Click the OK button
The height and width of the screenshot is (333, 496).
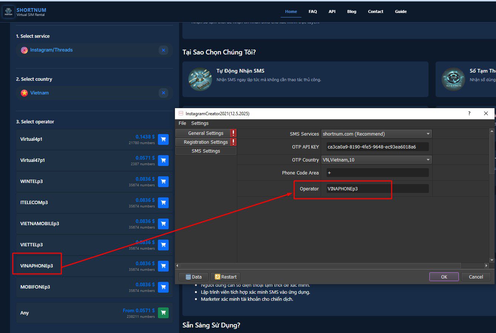tap(444, 277)
